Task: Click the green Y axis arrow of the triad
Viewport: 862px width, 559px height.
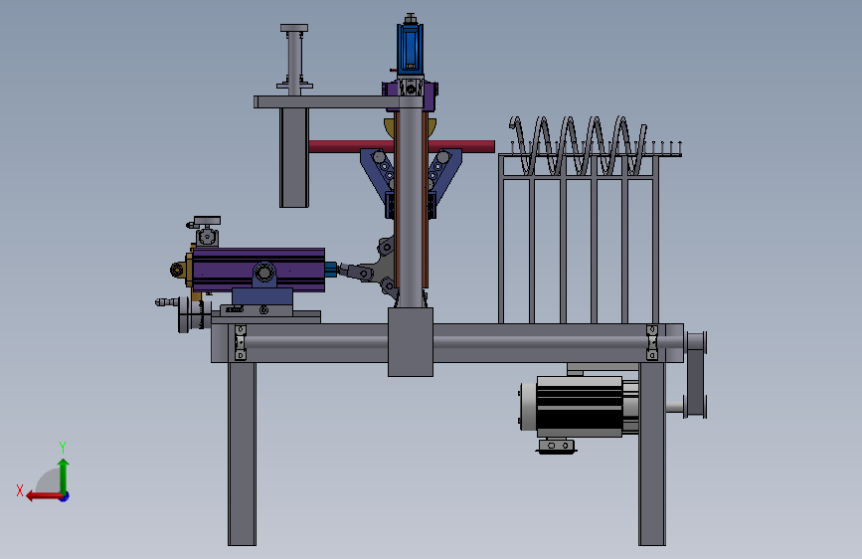Action: click(x=64, y=475)
